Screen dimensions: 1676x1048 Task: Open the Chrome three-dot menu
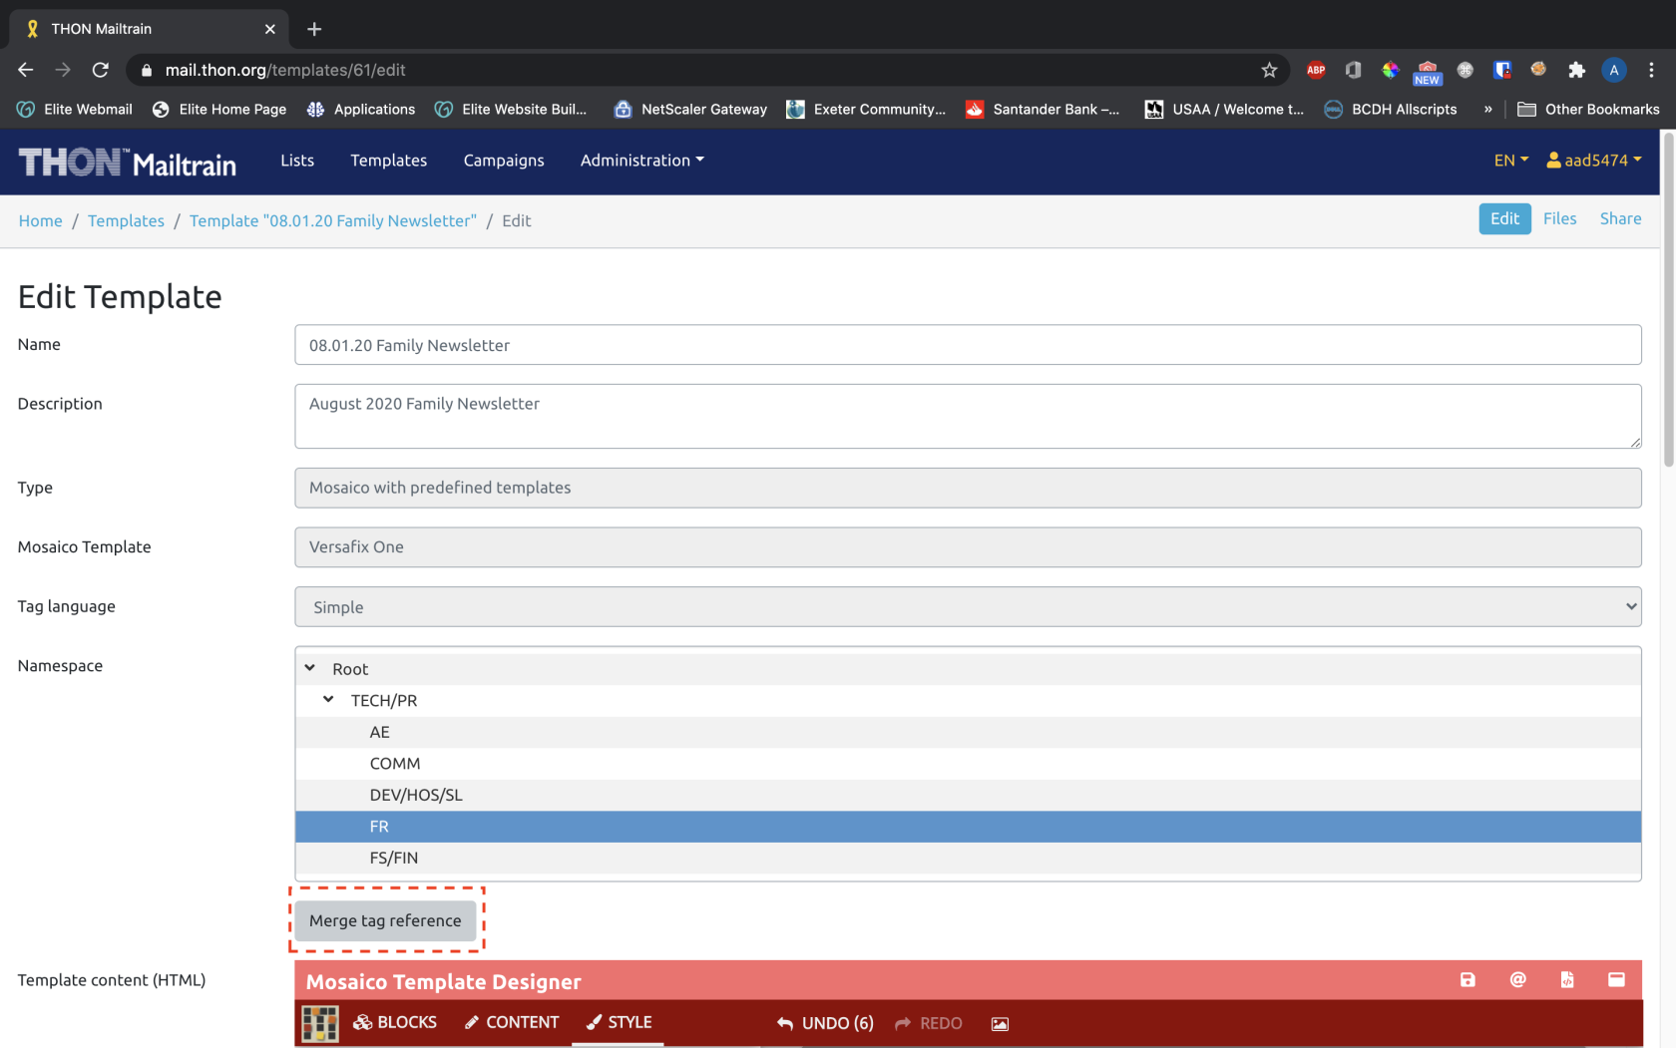[1651, 70]
